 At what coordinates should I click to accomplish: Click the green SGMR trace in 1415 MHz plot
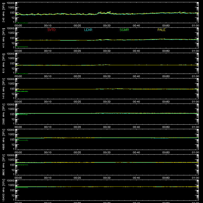22,91
